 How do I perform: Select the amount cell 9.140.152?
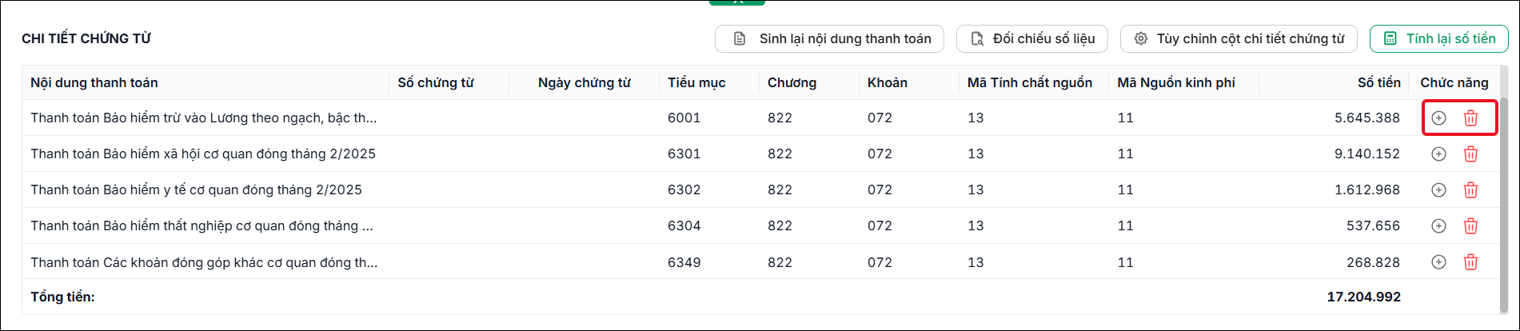tap(1367, 154)
